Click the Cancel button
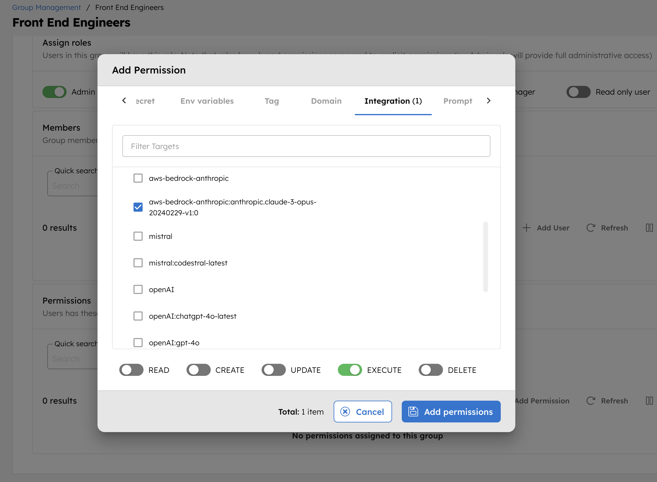The width and height of the screenshot is (657, 482). click(363, 412)
